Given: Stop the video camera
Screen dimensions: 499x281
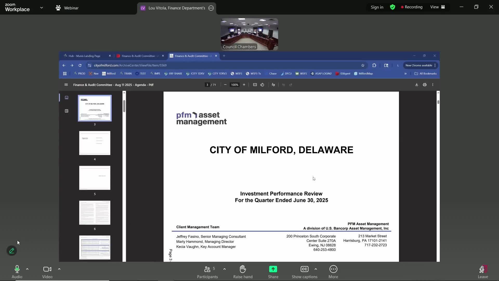Looking at the screenshot, I should 47,269.
